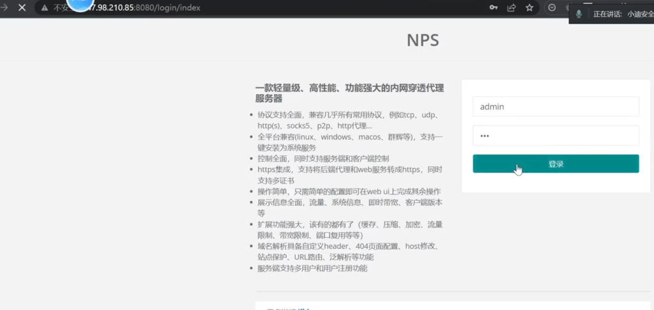The width and height of the screenshot is (654, 310).
Task: Open the saved passwords key icon
Action: [493, 8]
